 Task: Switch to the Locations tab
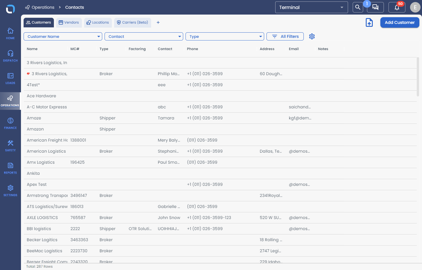(x=98, y=22)
